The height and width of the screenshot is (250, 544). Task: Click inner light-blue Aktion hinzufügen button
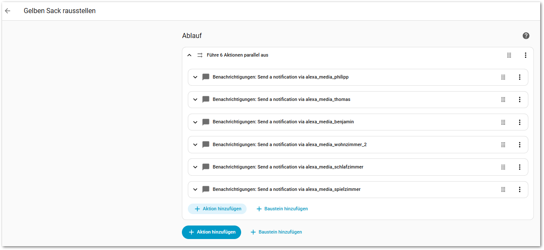click(217, 209)
